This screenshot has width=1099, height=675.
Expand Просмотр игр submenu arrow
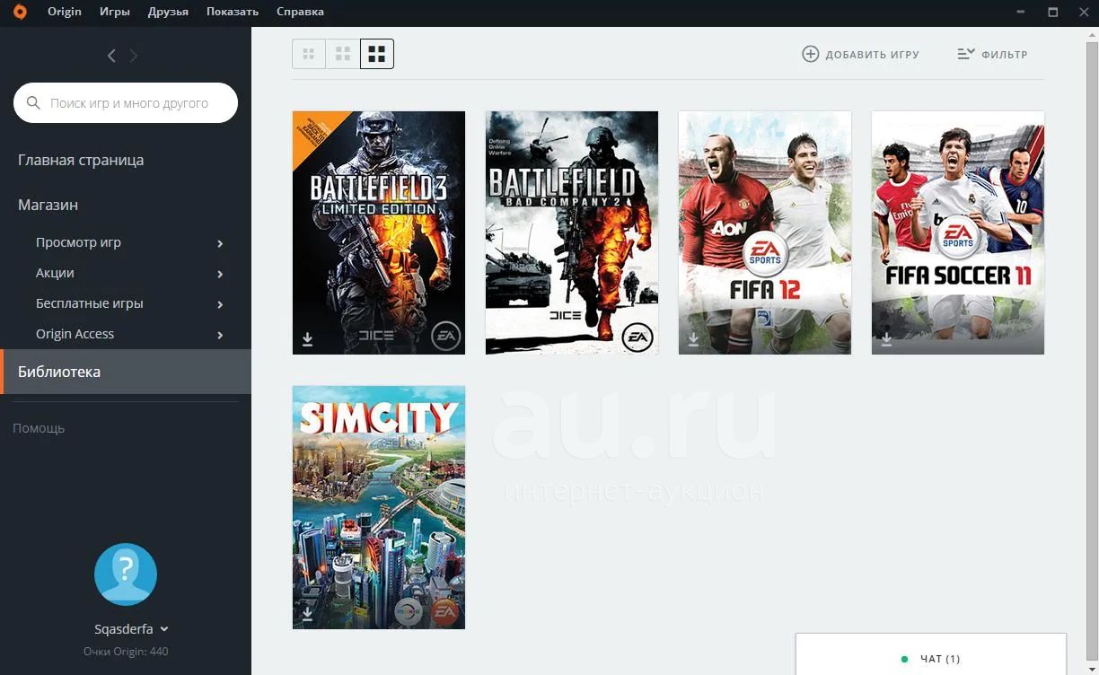point(220,243)
